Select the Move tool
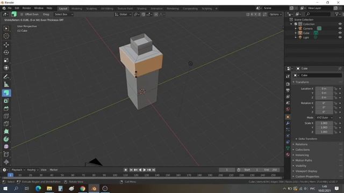 (x=6, y=44)
